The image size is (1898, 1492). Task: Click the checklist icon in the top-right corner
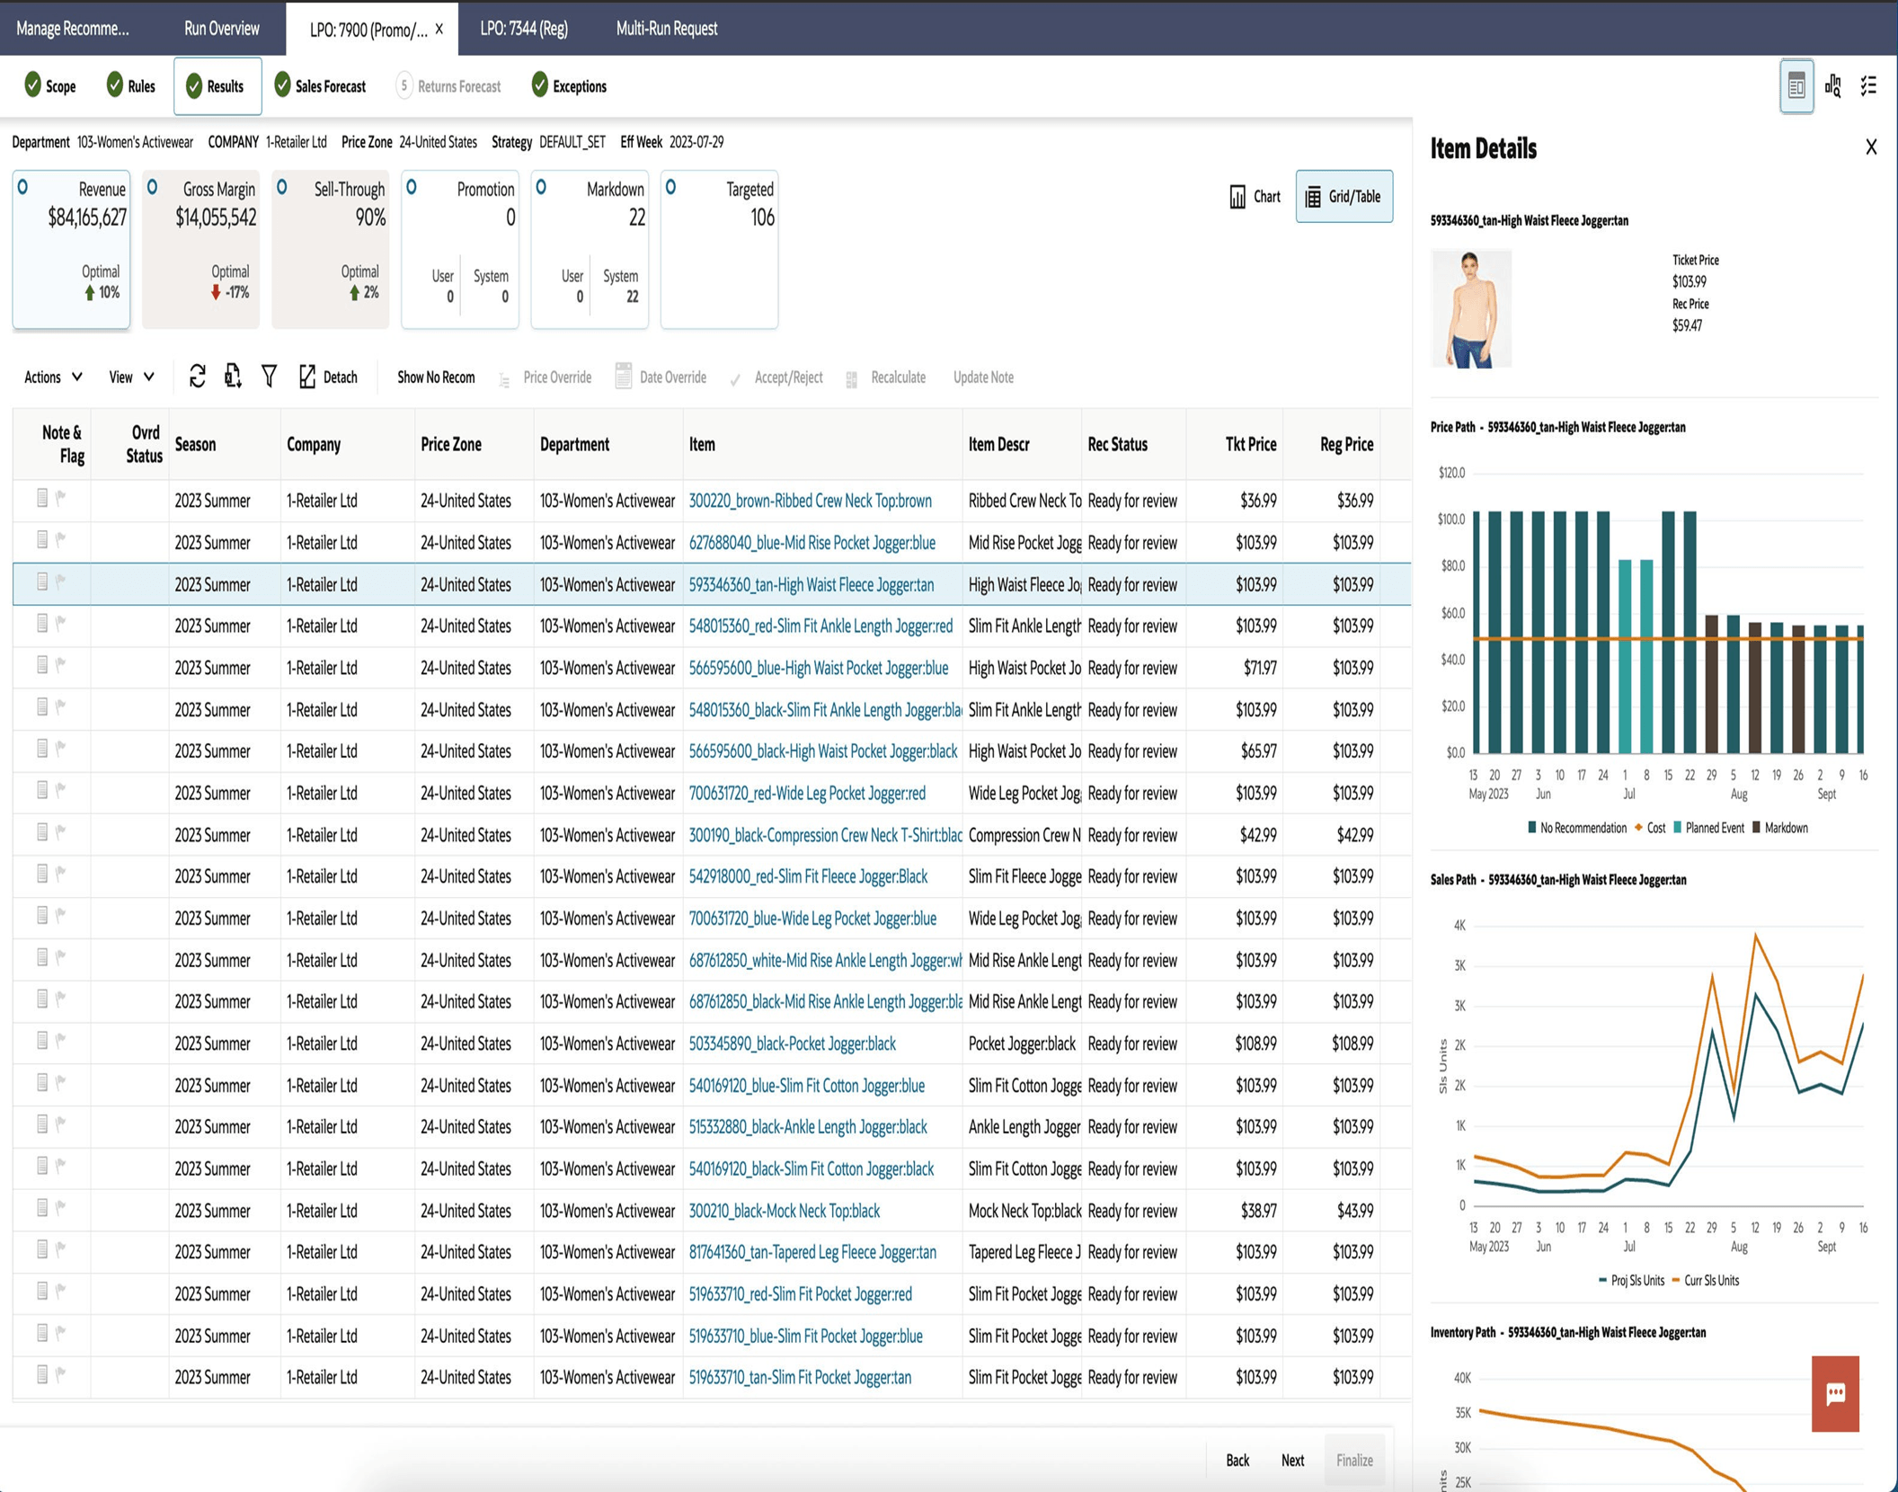(x=1868, y=85)
